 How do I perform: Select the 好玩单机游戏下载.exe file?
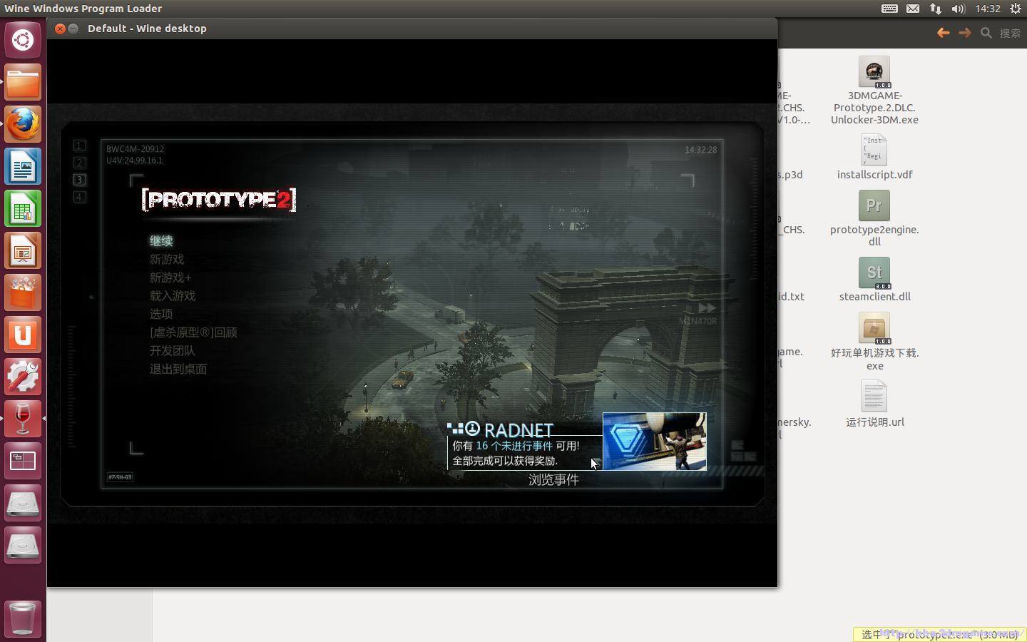tap(874, 342)
